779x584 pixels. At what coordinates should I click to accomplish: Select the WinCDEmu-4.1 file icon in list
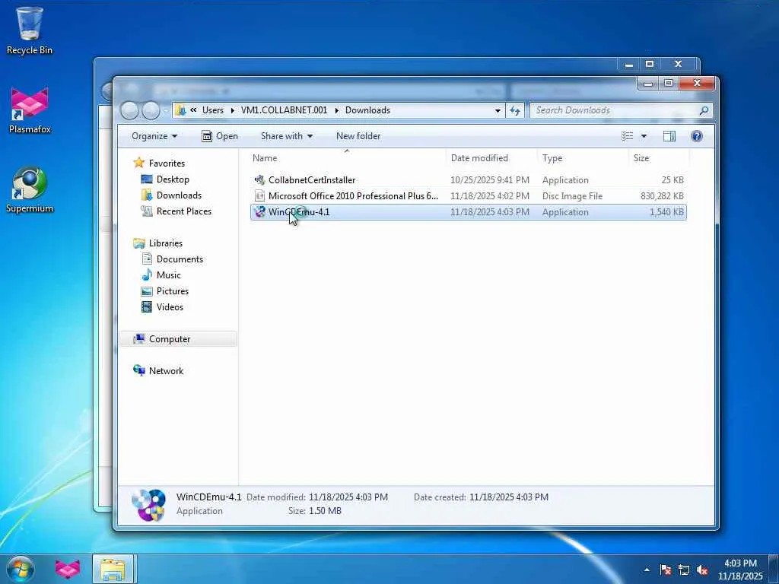coord(259,212)
